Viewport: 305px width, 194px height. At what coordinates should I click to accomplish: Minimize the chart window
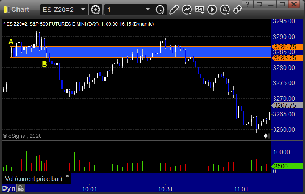pos(271,4)
